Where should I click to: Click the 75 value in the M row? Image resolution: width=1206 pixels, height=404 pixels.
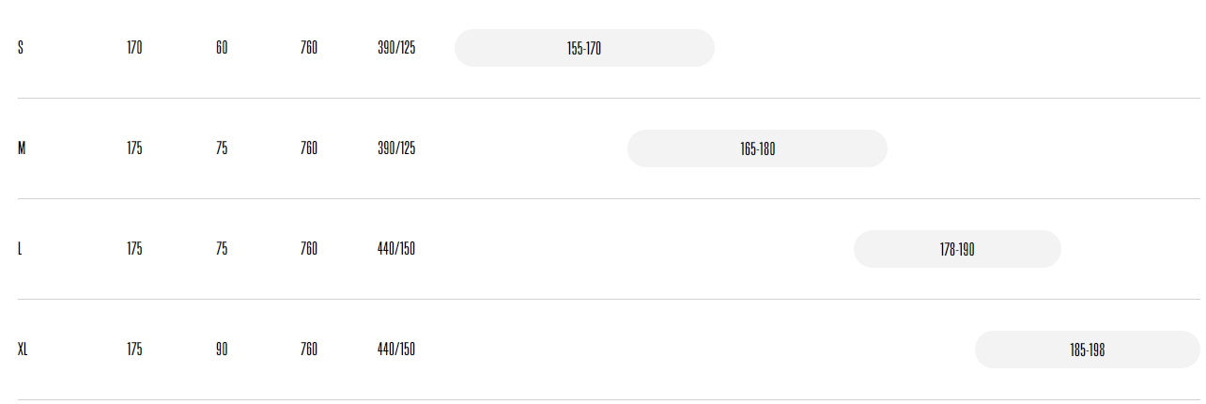222,148
